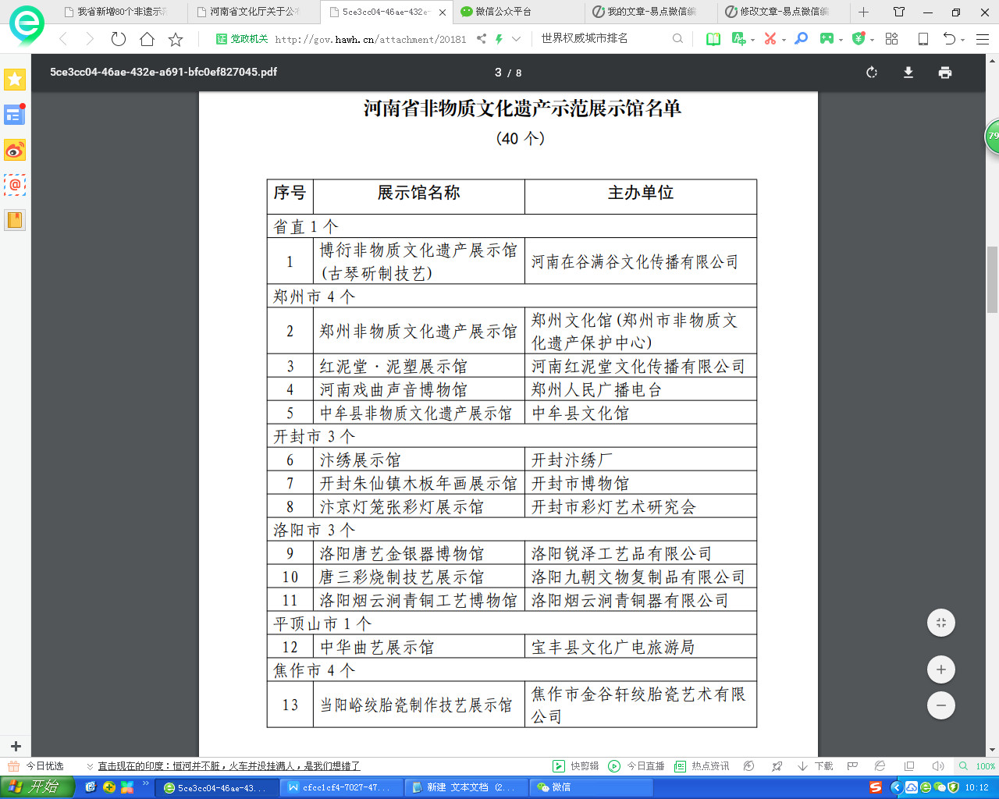Open the Windows 开始 start button
Image resolution: width=999 pixels, height=799 pixels.
(x=37, y=787)
